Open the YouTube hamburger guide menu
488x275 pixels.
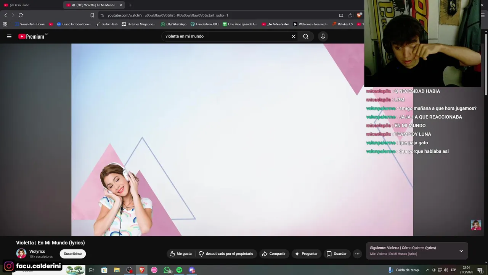pyautogui.click(x=9, y=36)
